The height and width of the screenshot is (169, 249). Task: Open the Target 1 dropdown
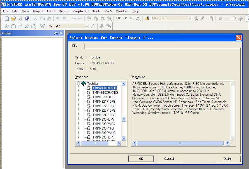coord(86,26)
